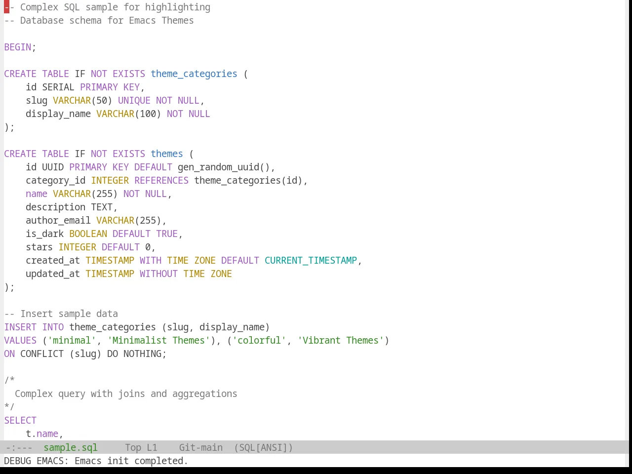Image resolution: width=632 pixels, height=474 pixels.
Task: Click author_email column name
Action: coord(58,221)
